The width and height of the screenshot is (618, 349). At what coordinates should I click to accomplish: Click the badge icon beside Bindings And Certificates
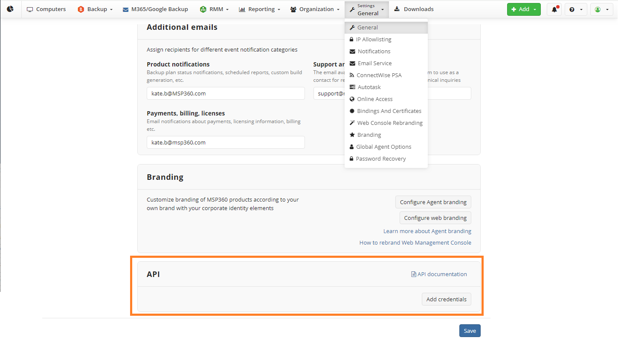tap(352, 111)
